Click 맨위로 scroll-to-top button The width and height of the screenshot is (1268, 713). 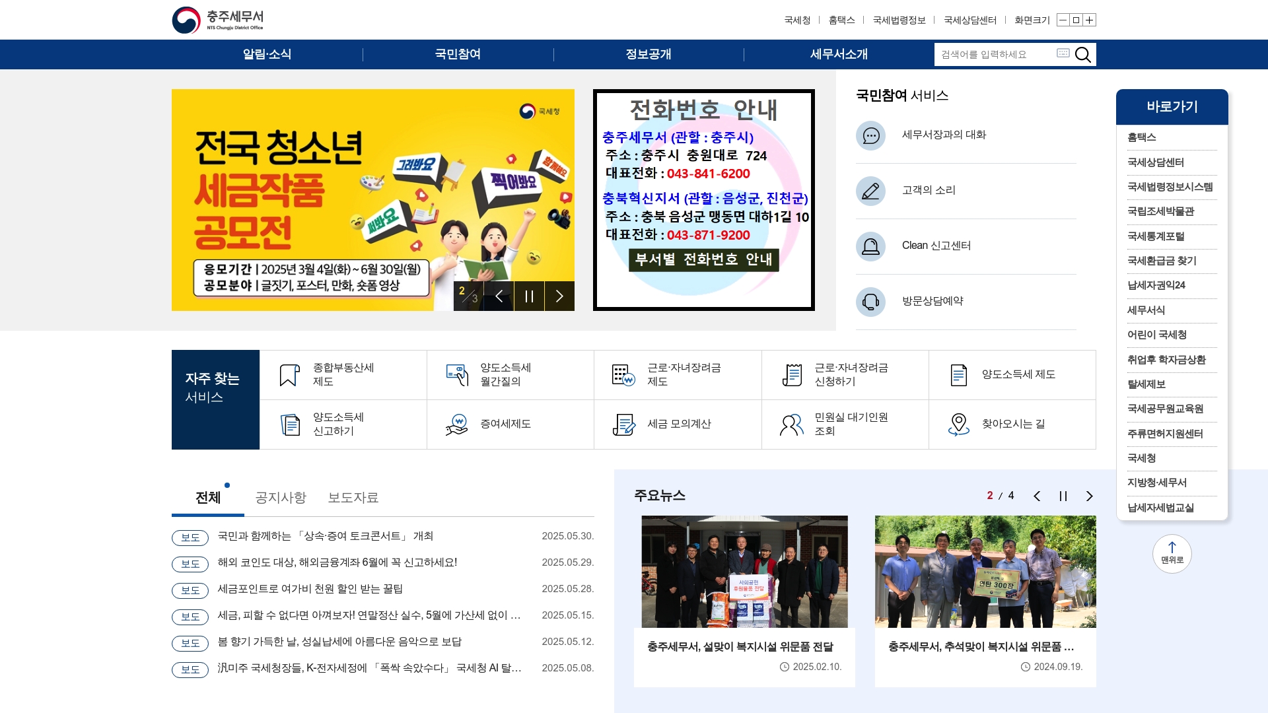point(1172,553)
